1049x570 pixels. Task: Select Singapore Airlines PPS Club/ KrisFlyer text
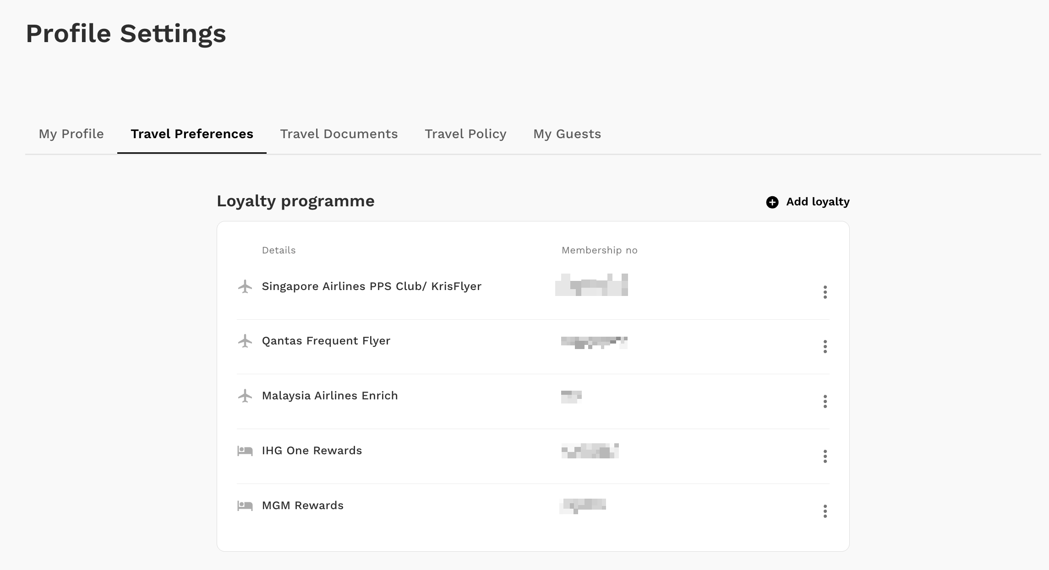click(x=372, y=286)
